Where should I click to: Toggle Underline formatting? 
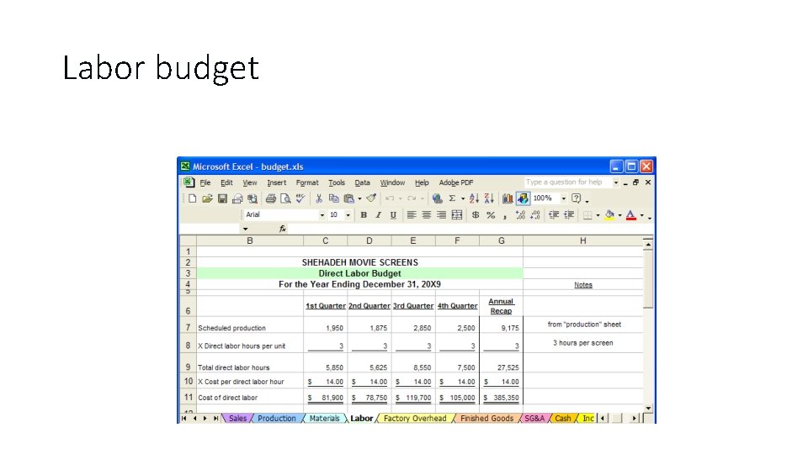tap(393, 215)
